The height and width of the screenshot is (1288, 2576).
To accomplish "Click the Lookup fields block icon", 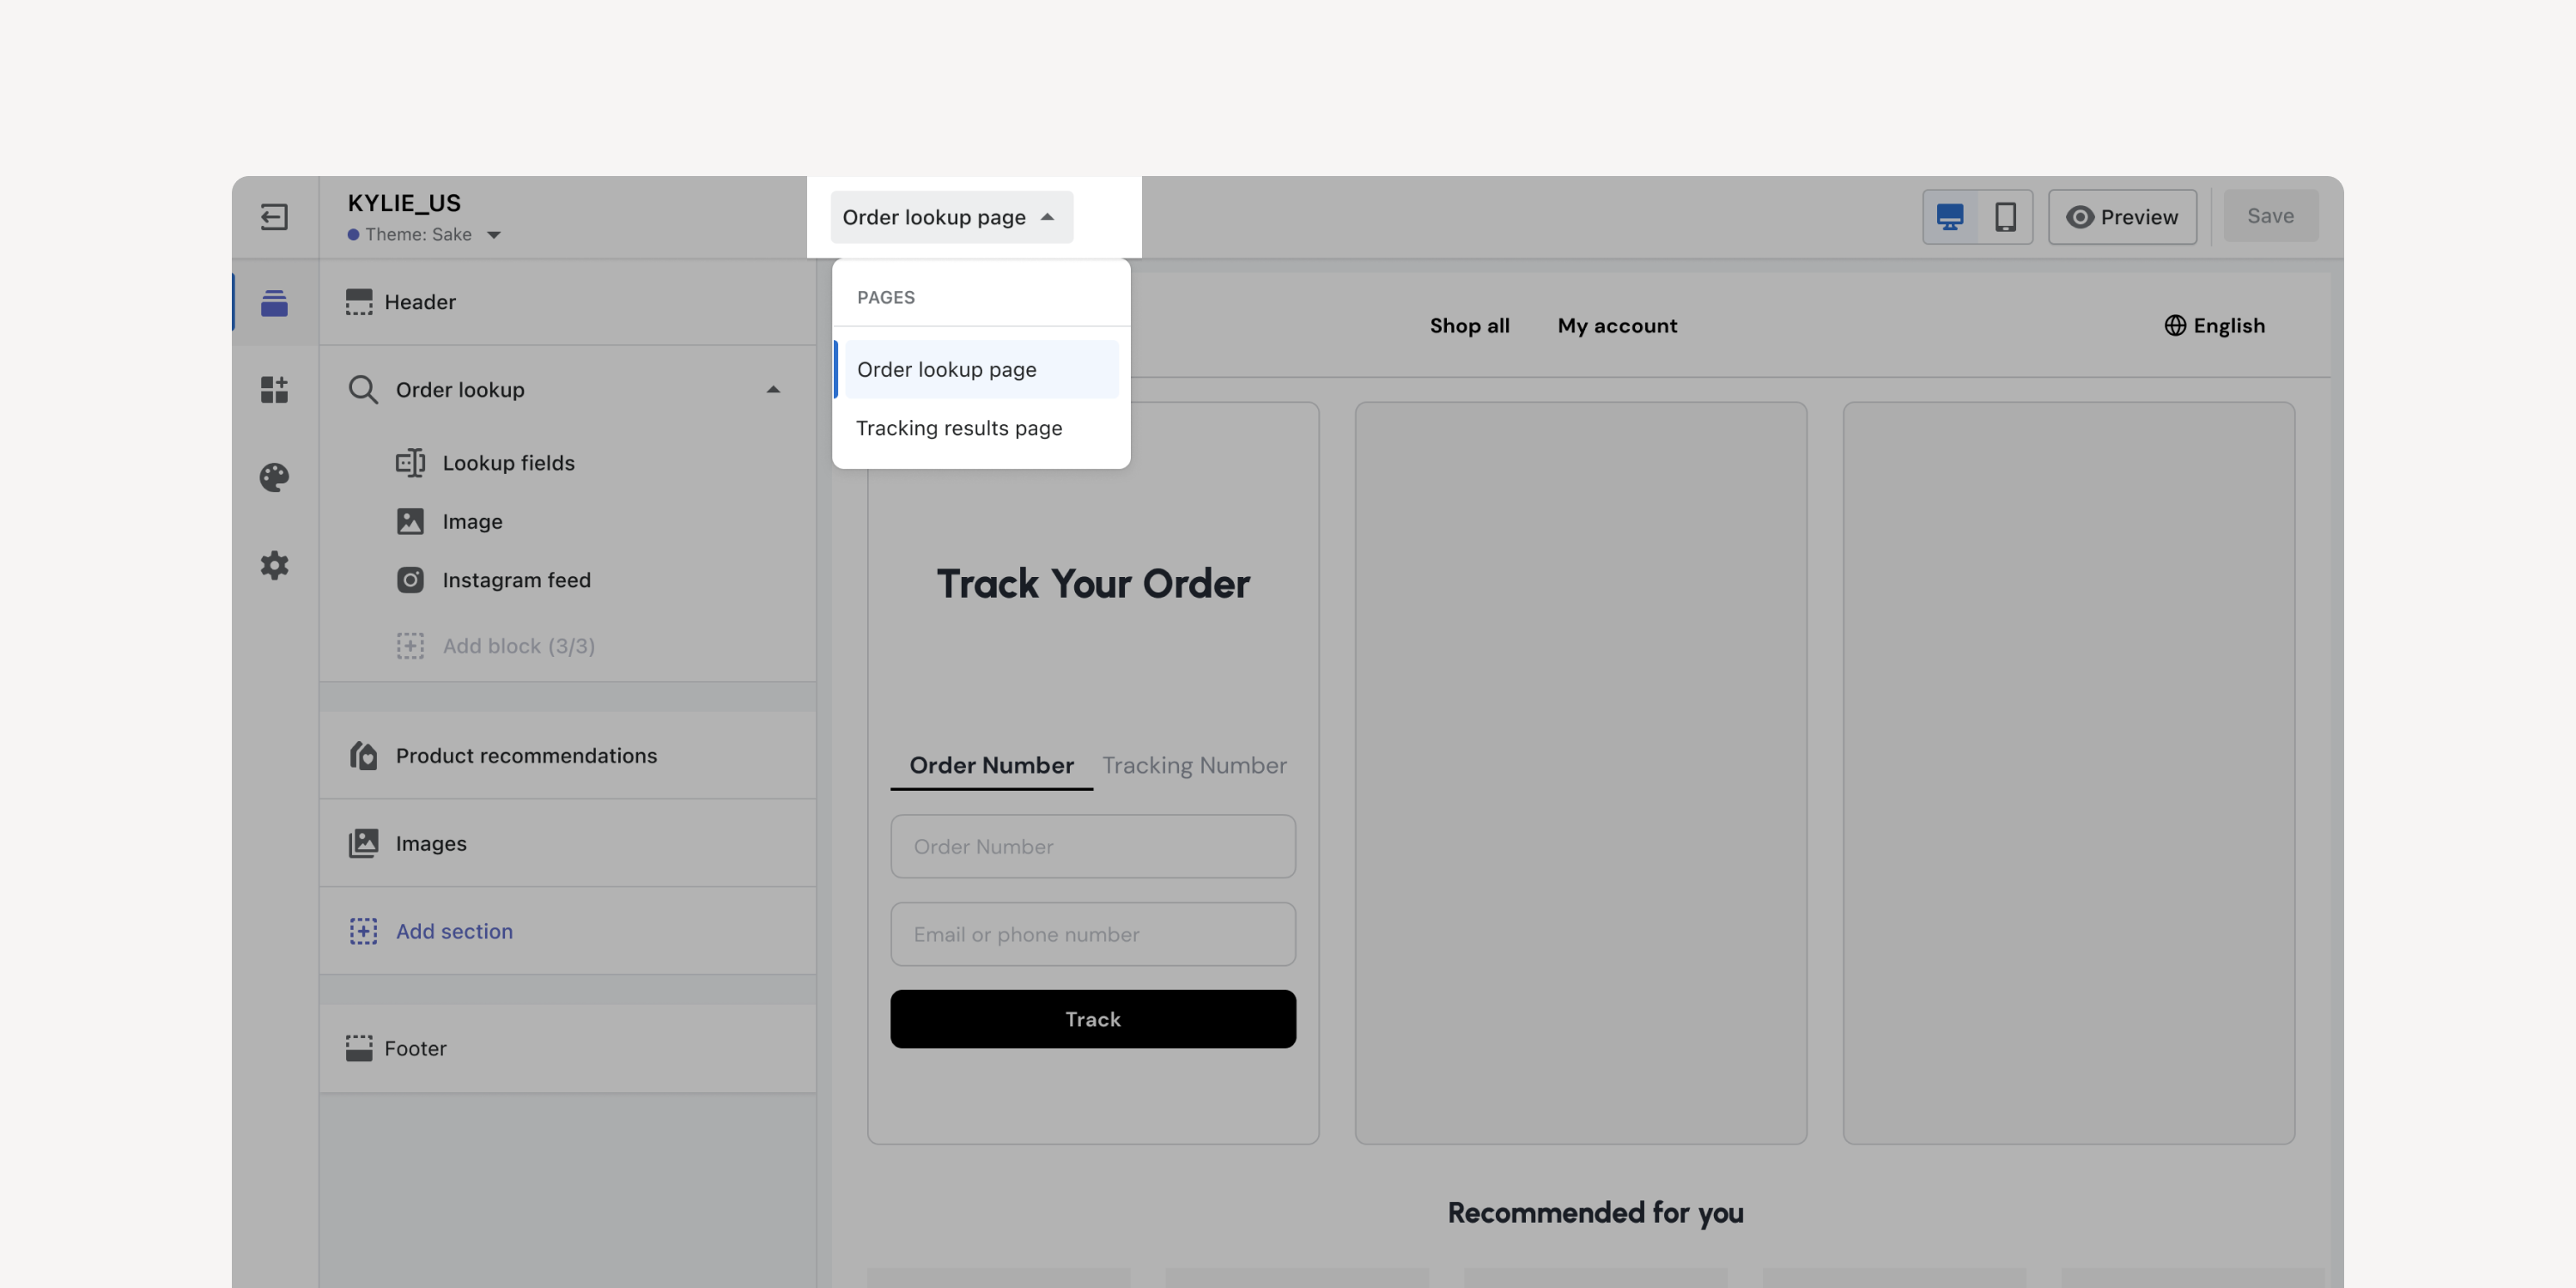I will [410, 462].
